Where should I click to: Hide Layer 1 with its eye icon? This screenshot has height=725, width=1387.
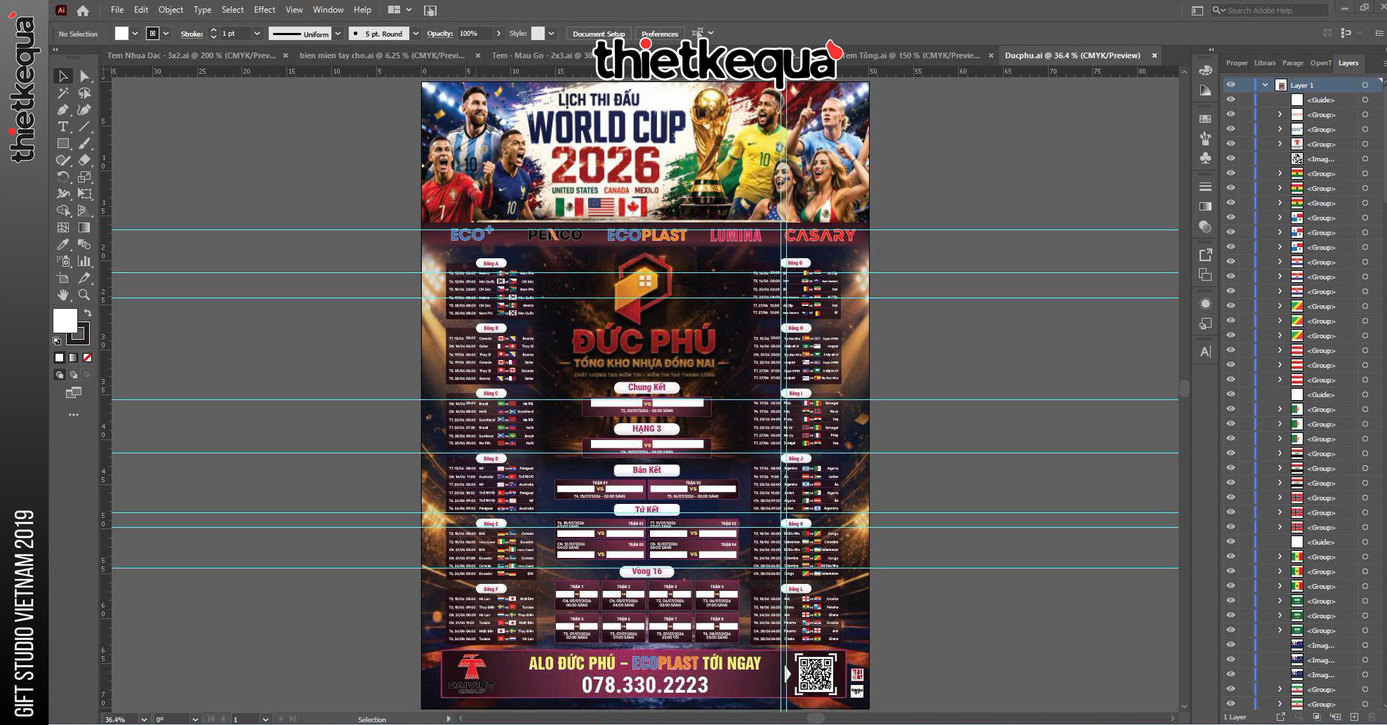(1230, 85)
